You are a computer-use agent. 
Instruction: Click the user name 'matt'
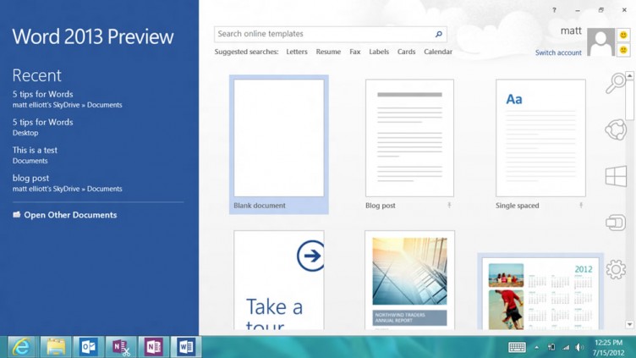pyautogui.click(x=571, y=30)
